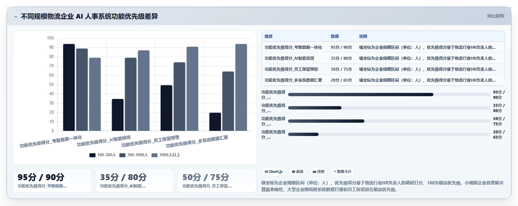This screenshot has width=518, height=206.
Task: Click table cell 95分 / 90分
Action: (x=341, y=47)
